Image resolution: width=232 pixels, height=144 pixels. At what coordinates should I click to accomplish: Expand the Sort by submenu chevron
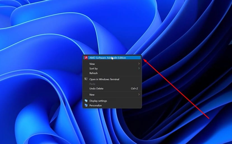click(139, 68)
